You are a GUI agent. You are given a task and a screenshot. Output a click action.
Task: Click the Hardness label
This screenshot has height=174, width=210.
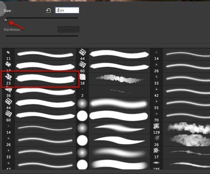[x=12, y=29]
